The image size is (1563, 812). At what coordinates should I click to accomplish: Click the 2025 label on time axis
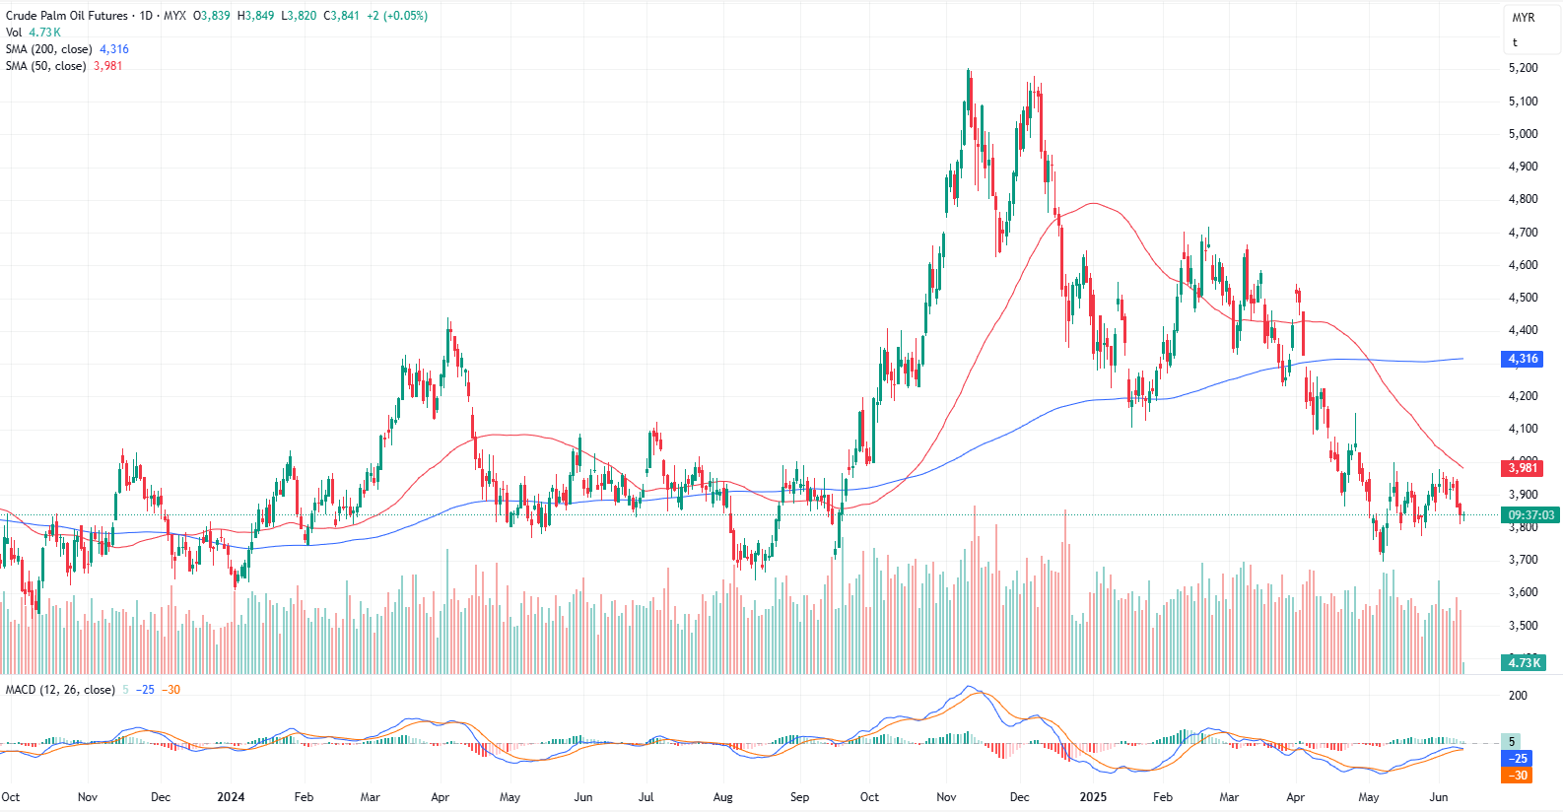[x=1092, y=797]
